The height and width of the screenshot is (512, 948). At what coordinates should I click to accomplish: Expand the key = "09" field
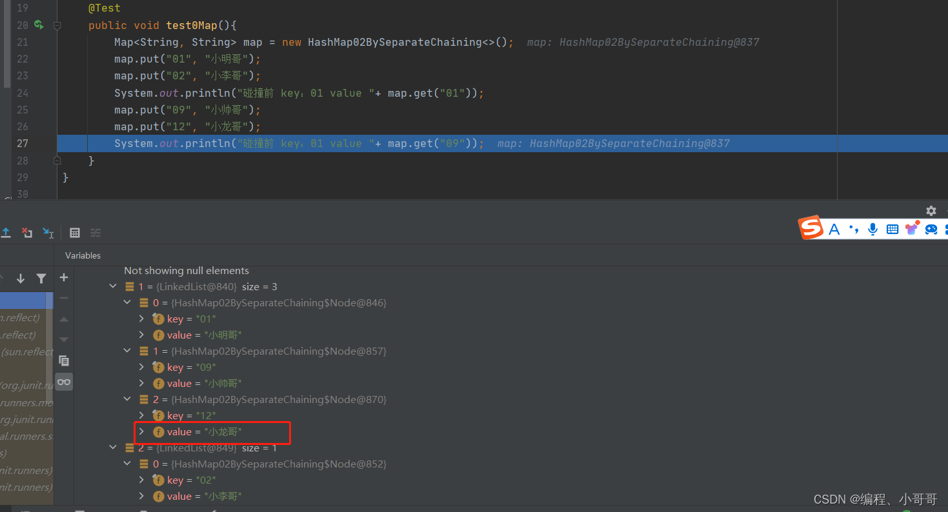coord(142,367)
